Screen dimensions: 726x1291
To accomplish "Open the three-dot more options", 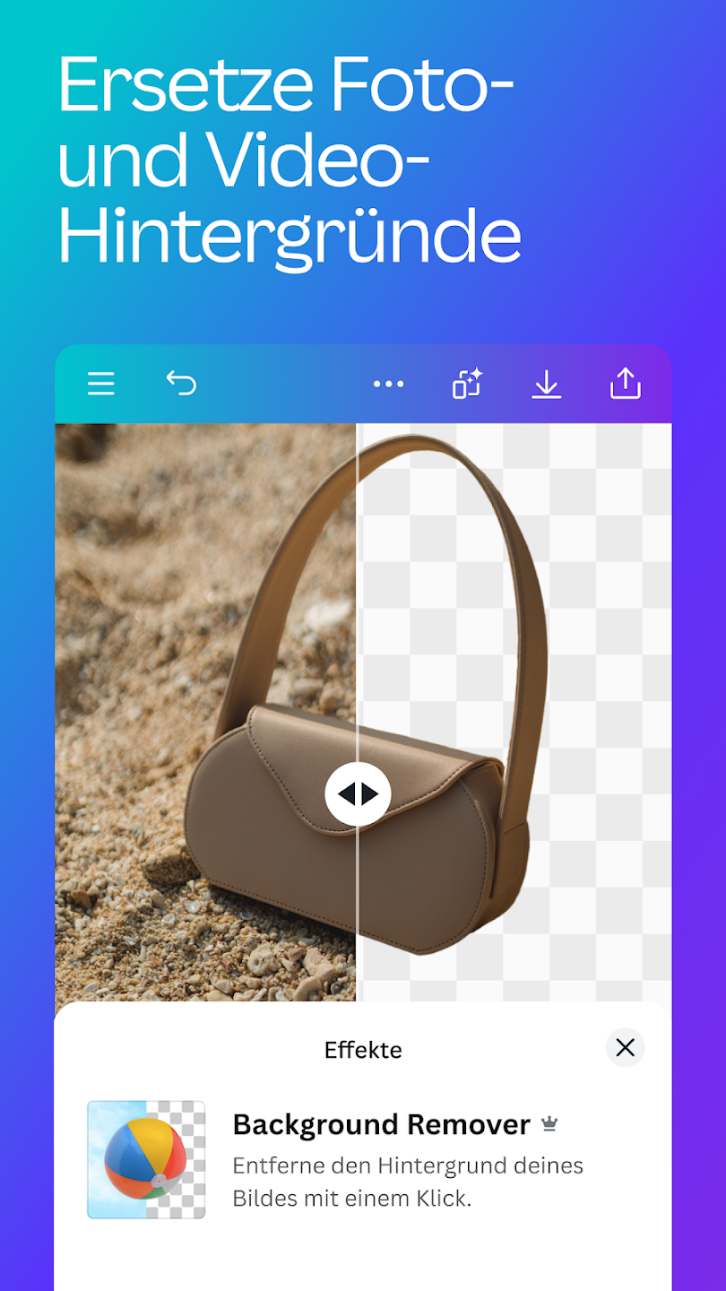I will pos(388,384).
